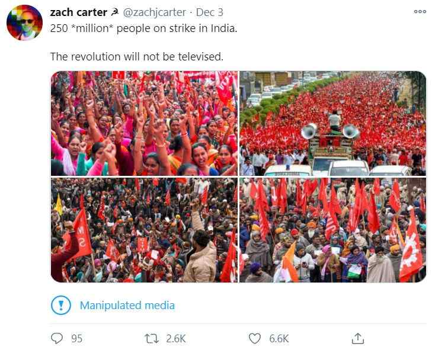Open the photo with man in beige jacket

144,230
